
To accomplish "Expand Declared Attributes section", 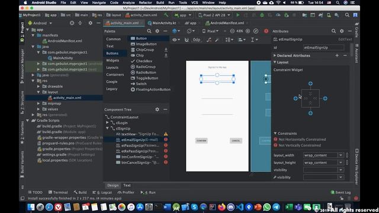I will (x=275, y=56).
